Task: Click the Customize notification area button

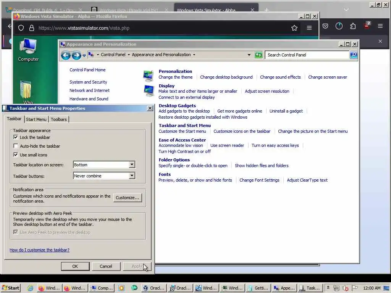Action: tap(128, 198)
